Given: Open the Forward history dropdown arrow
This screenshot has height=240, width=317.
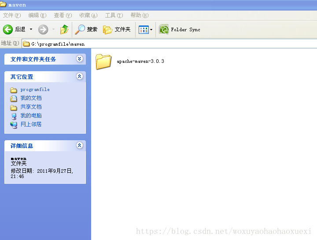Looking at the screenshot, I should coord(53,29).
